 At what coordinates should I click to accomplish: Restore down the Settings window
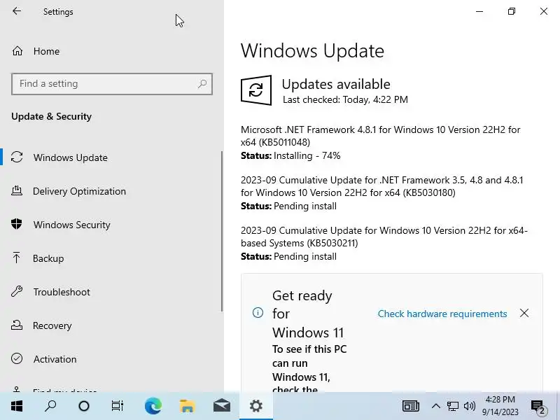coord(512,11)
